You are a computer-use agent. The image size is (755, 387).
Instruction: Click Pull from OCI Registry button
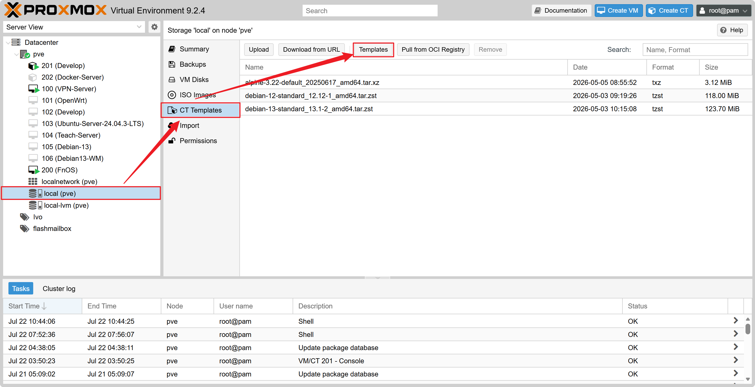[433, 50]
